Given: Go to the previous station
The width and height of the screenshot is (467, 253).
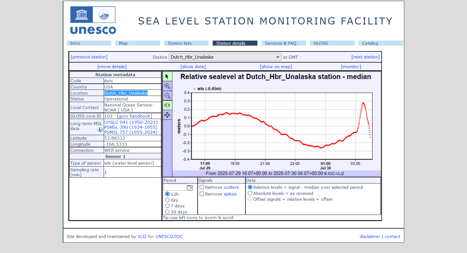Looking at the screenshot, I should (x=89, y=57).
